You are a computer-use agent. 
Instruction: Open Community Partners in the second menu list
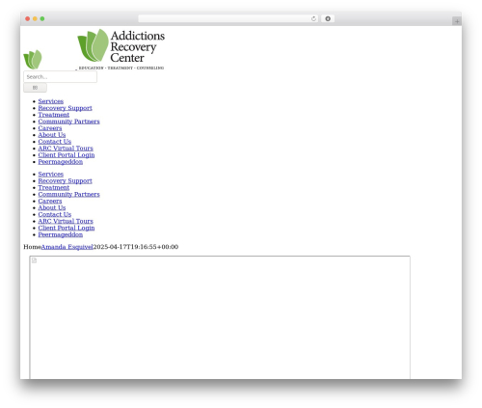coord(68,195)
